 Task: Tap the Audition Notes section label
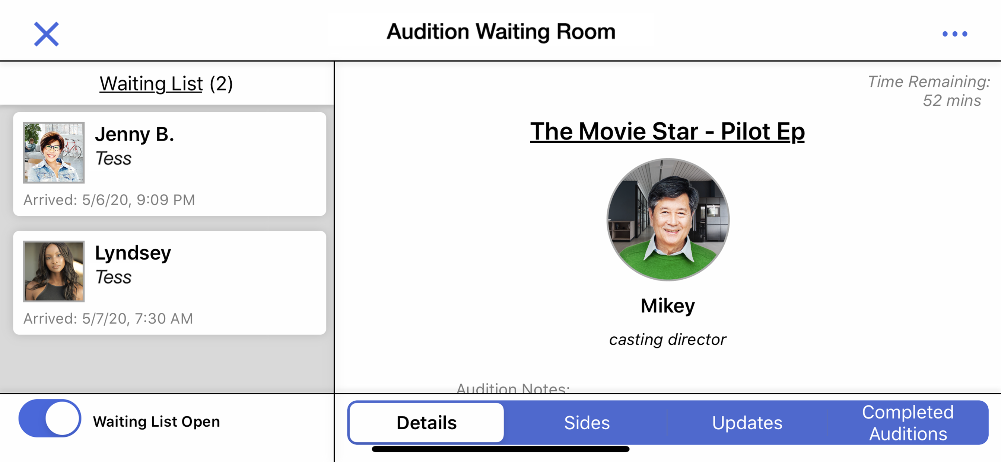coord(513,388)
